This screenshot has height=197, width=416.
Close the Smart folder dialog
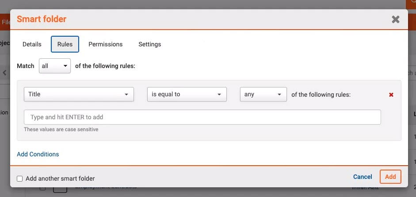point(395,19)
